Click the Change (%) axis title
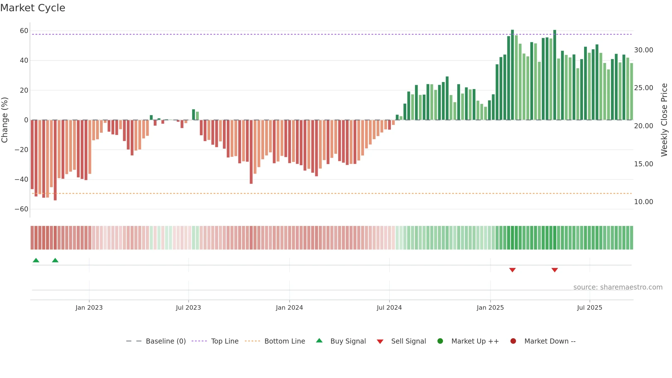 (4, 120)
